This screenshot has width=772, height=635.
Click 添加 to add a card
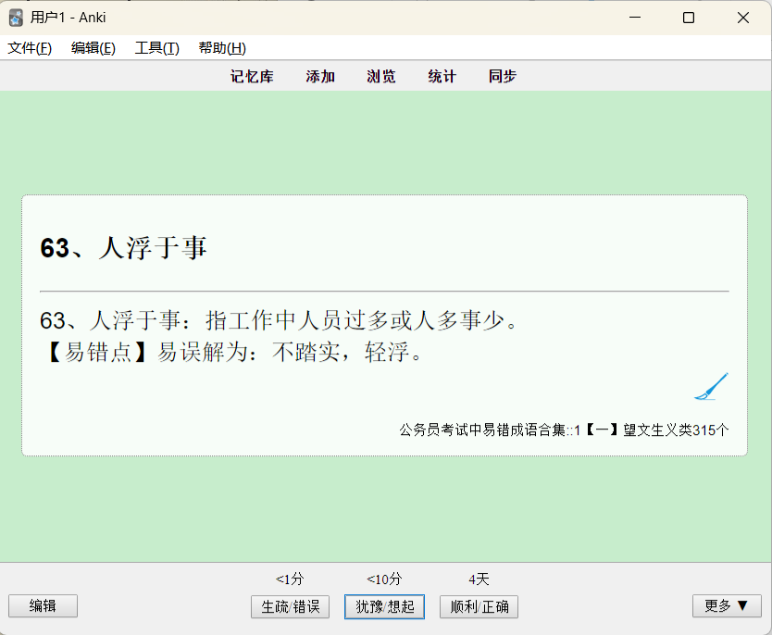(320, 76)
